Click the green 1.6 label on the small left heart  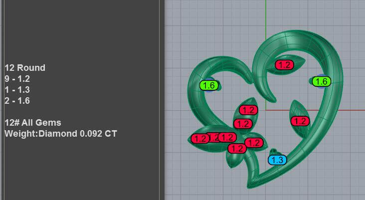[209, 85]
